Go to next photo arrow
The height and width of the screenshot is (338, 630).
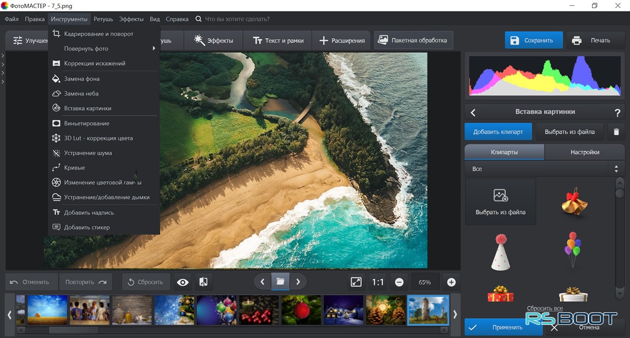[298, 282]
